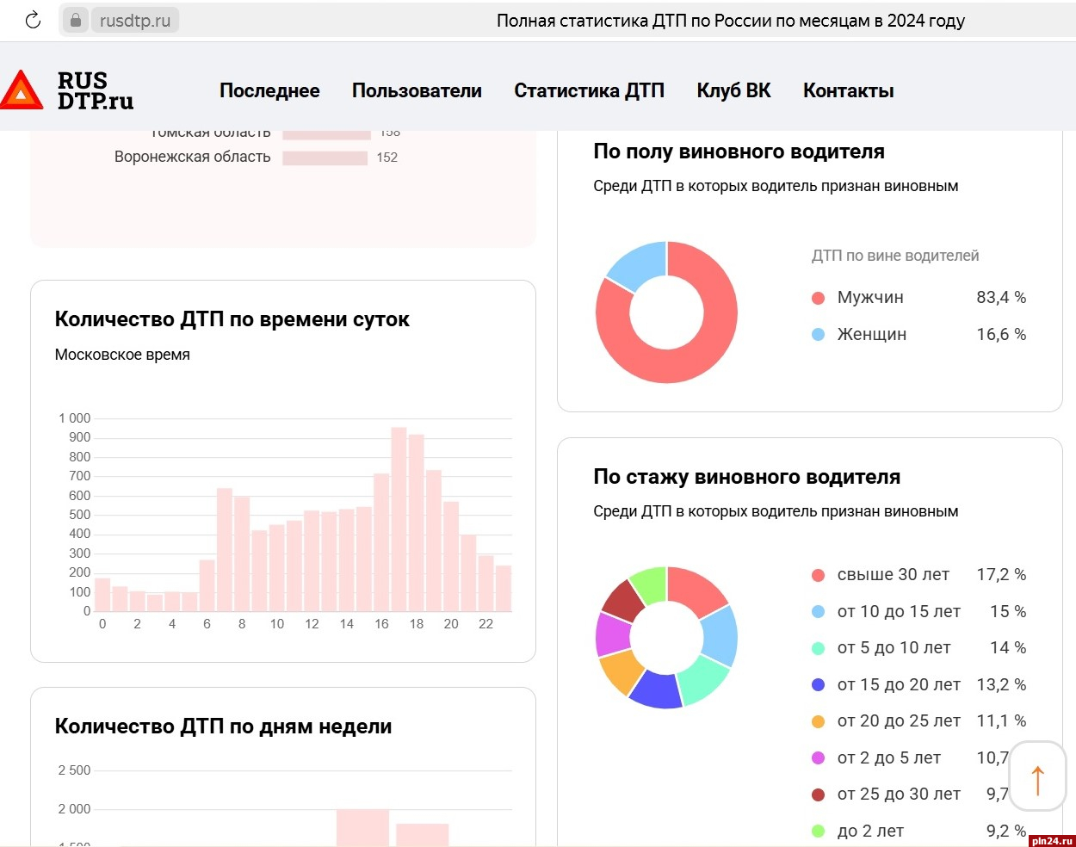
Task: Click the от 5 до 10 лет label
Action: point(894,648)
